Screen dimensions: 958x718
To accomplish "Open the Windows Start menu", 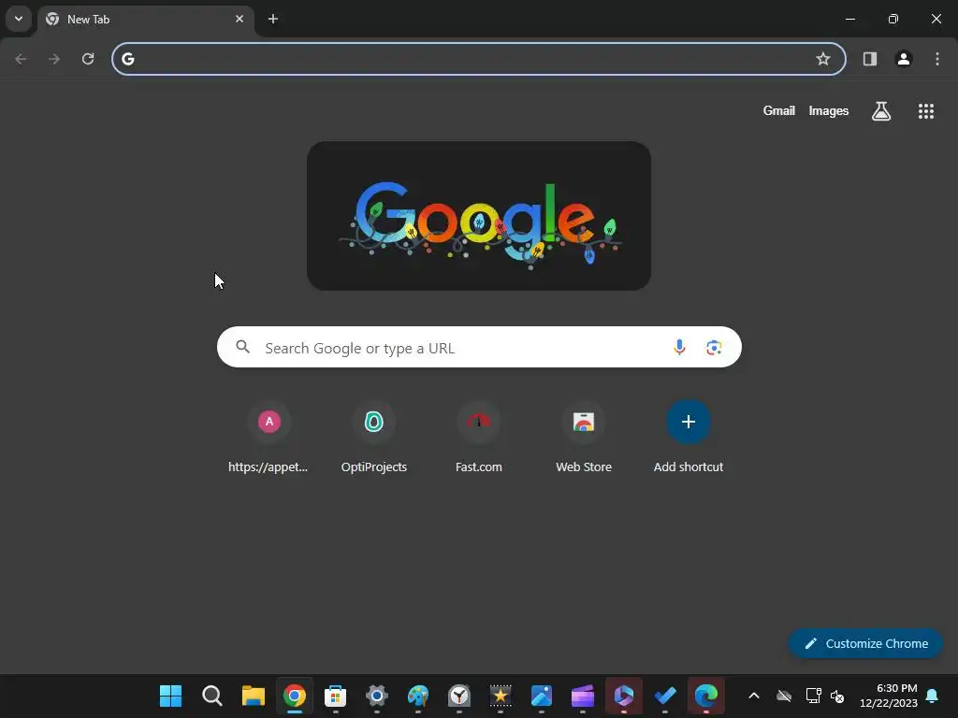I will [x=170, y=696].
